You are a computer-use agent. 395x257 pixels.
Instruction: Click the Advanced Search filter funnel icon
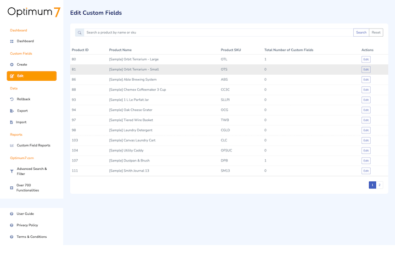coord(11,172)
